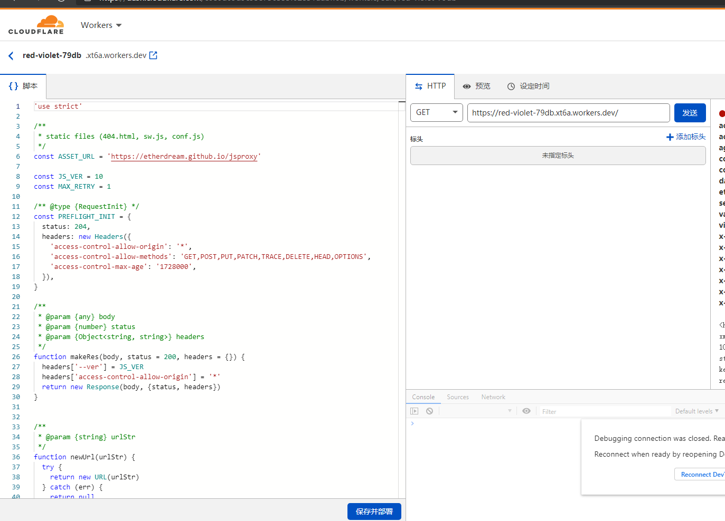Click the 保存并部署 save and deploy button
725x521 pixels.
374,512
